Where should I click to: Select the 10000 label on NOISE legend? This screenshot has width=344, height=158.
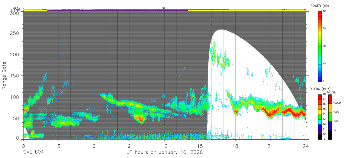337,103
